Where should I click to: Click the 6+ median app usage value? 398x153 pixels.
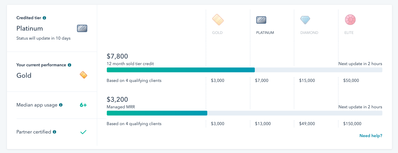click(83, 105)
